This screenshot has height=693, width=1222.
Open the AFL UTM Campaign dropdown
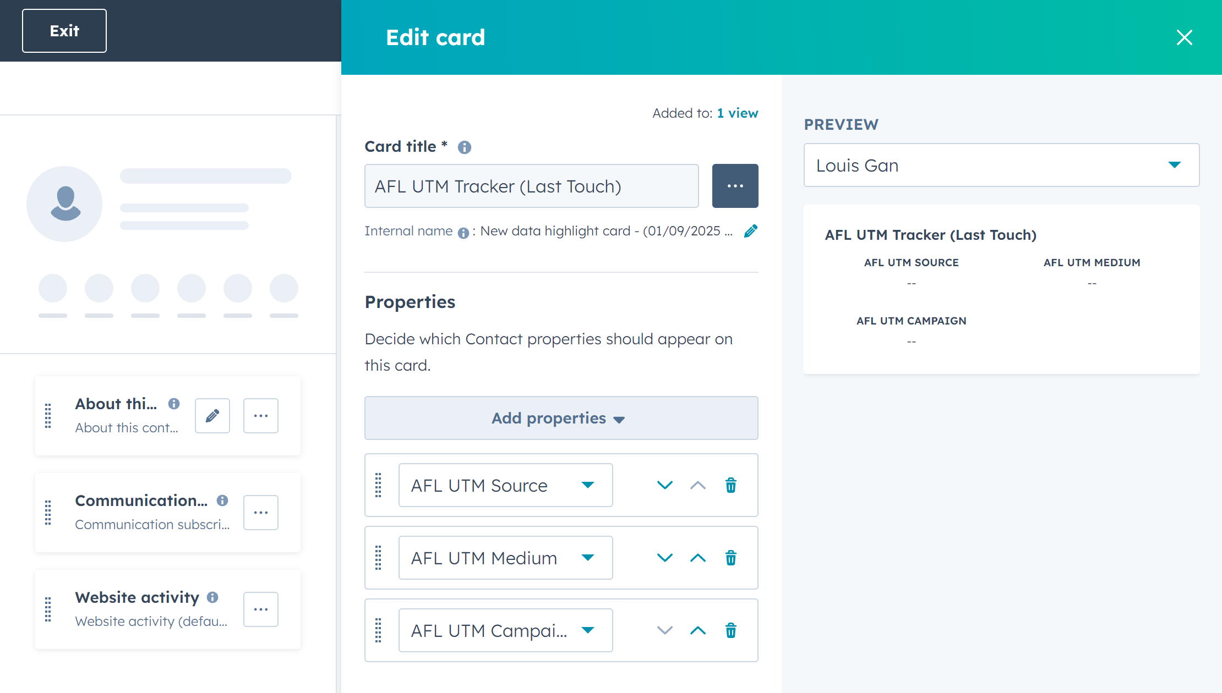click(x=505, y=630)
